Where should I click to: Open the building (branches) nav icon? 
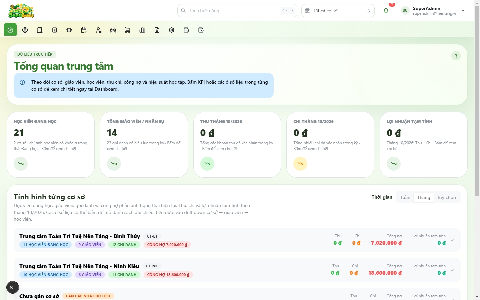point(40,30)
